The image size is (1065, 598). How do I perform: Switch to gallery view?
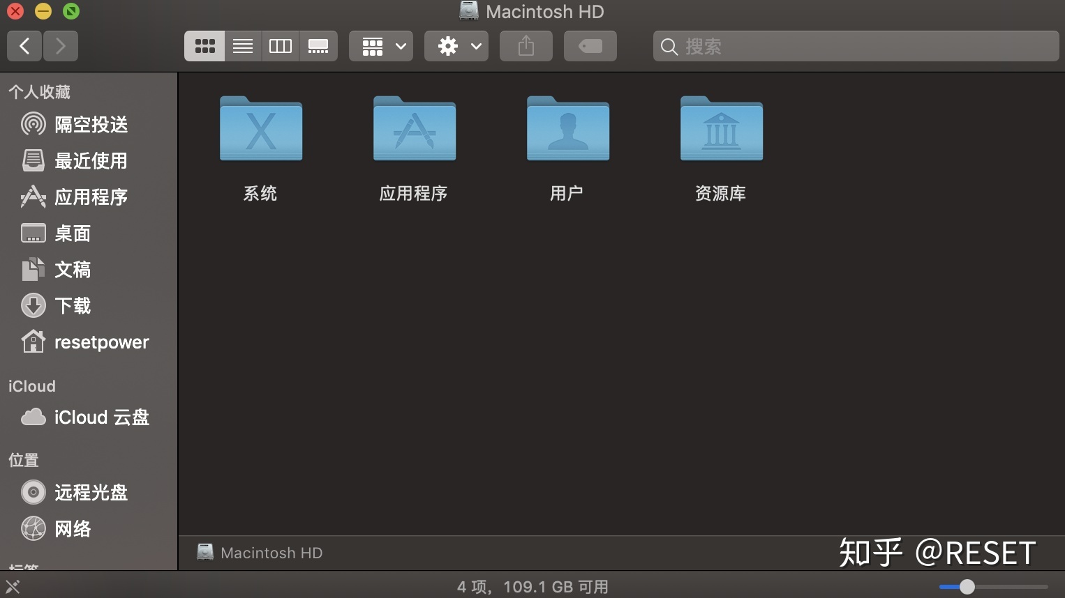click(x=318, y=46)
